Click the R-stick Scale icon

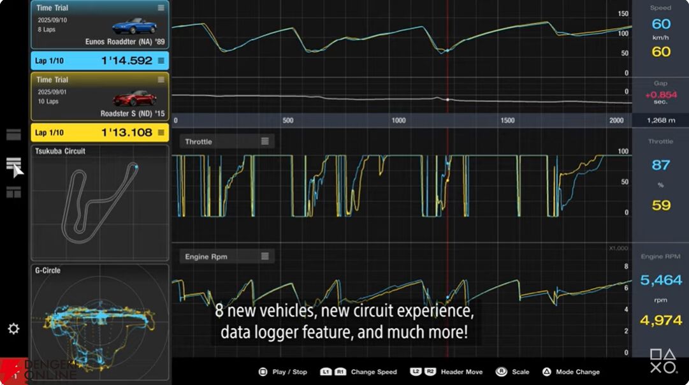click(x=502, y=372)
